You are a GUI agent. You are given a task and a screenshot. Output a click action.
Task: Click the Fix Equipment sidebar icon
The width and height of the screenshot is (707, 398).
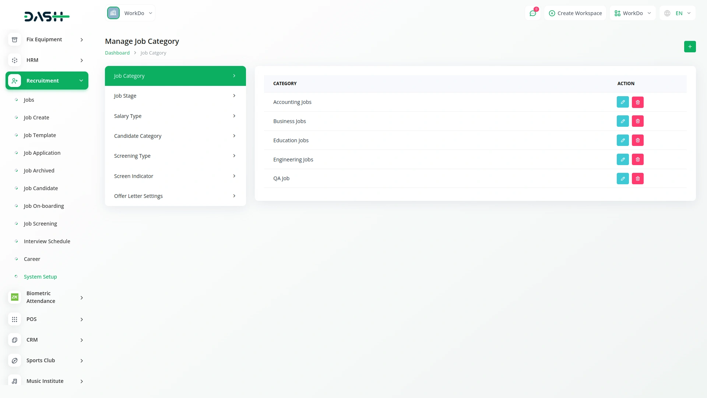tap(14, 39)
